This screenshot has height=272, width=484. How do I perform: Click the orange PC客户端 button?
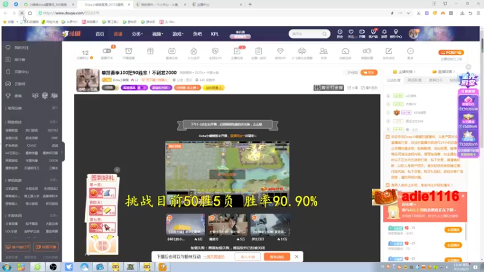tap(451, 53)
